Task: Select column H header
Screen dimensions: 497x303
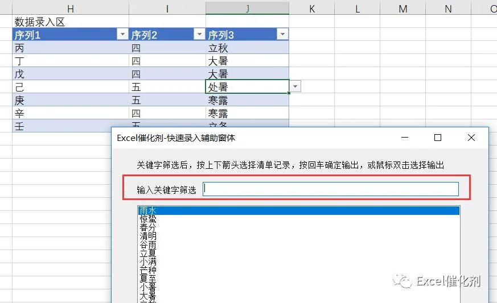Action: tap(71, 9)
